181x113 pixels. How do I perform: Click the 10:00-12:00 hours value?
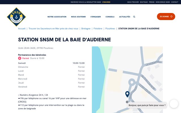[79, 63]
